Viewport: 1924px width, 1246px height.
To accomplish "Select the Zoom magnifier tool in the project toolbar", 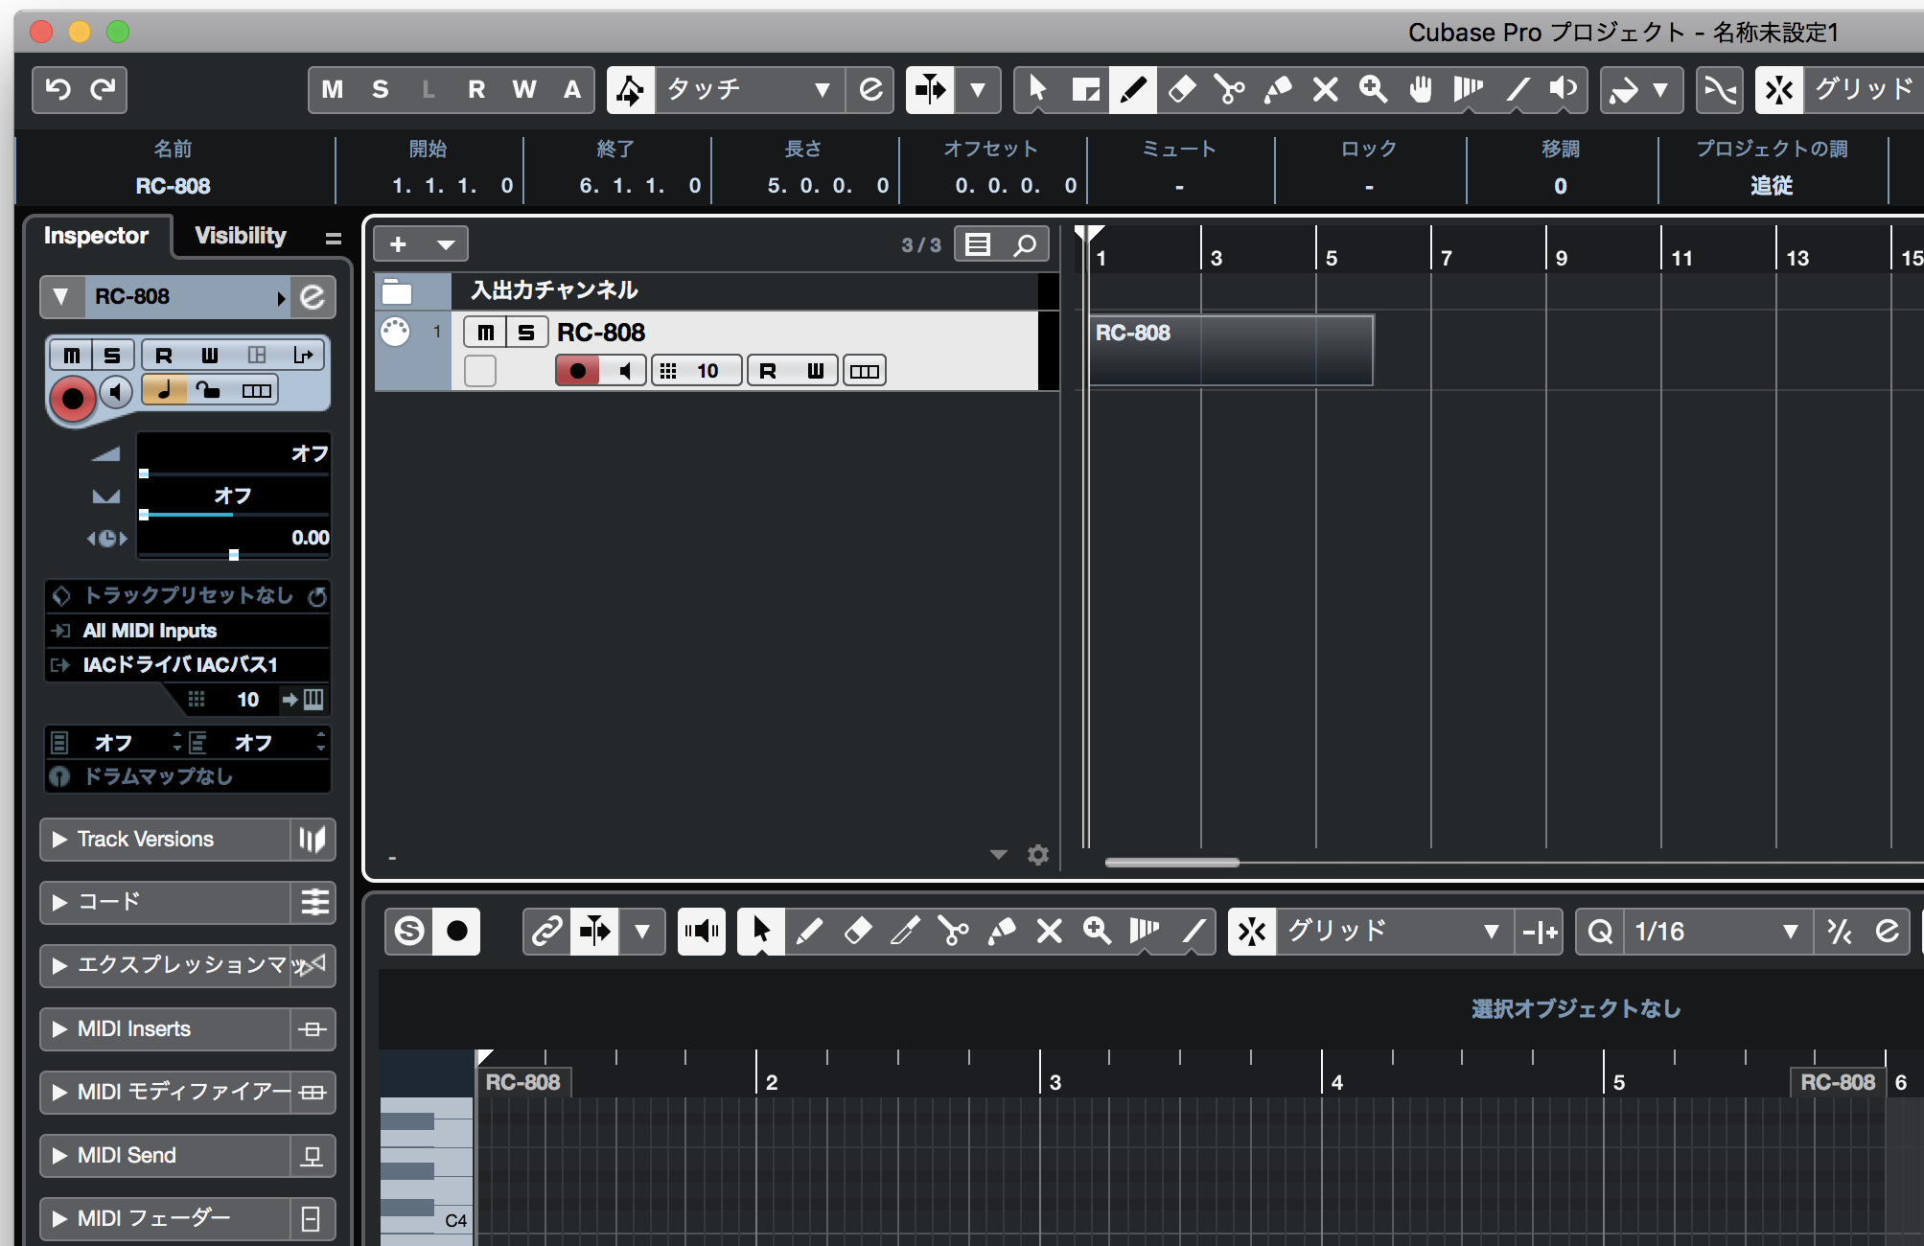I will point(1373,89).
